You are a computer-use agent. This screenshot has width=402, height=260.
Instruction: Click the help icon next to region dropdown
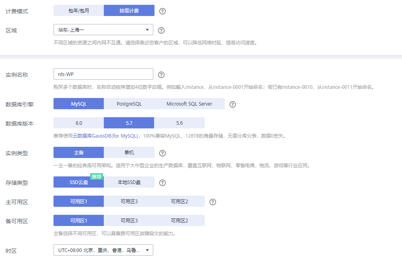point(161,30)
